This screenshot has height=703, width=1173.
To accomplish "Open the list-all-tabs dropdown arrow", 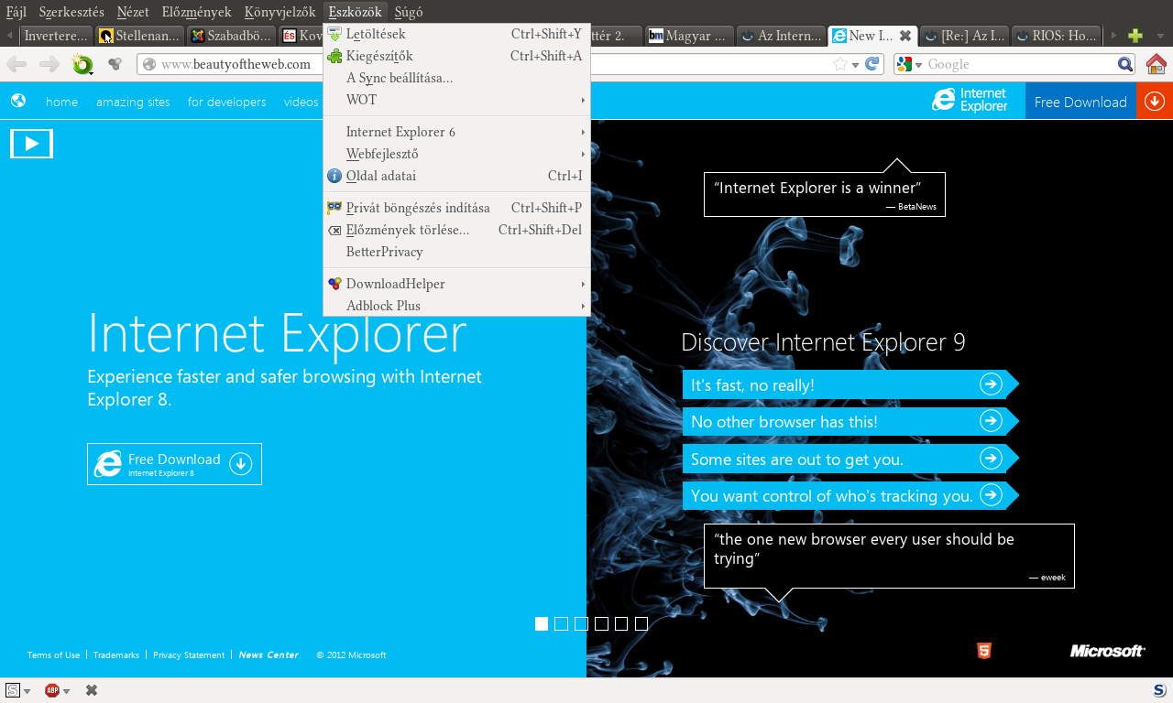I will (1159, 36).
